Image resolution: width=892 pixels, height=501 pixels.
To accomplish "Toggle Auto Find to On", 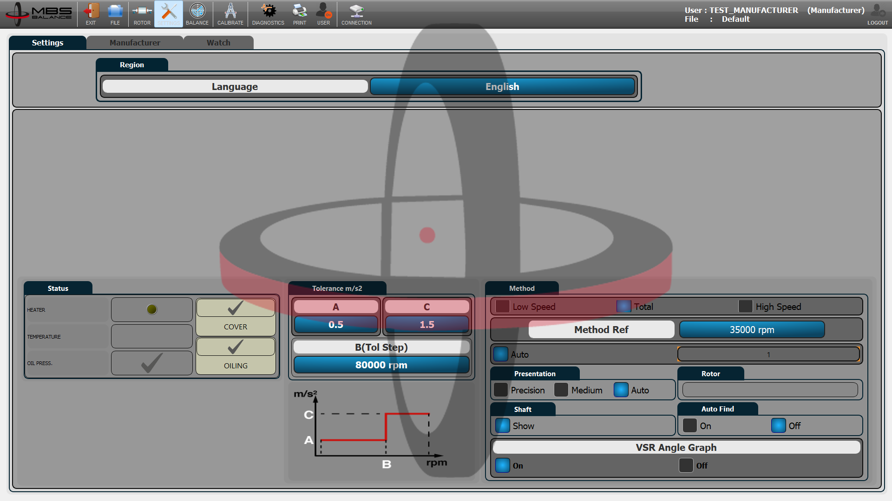I will click(689, 425).
